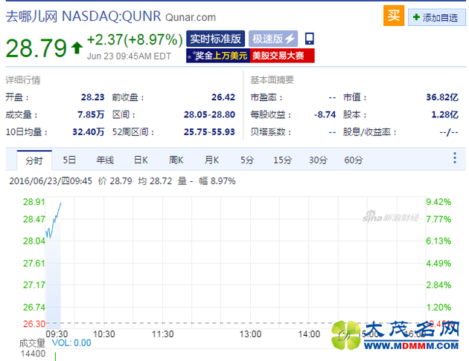Screen dimensions: 469x361
Task: Select the 年线 chart tab
Action: [x=105, y=160]
